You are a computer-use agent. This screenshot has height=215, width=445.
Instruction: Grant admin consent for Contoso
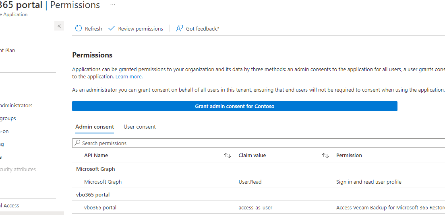235,106
